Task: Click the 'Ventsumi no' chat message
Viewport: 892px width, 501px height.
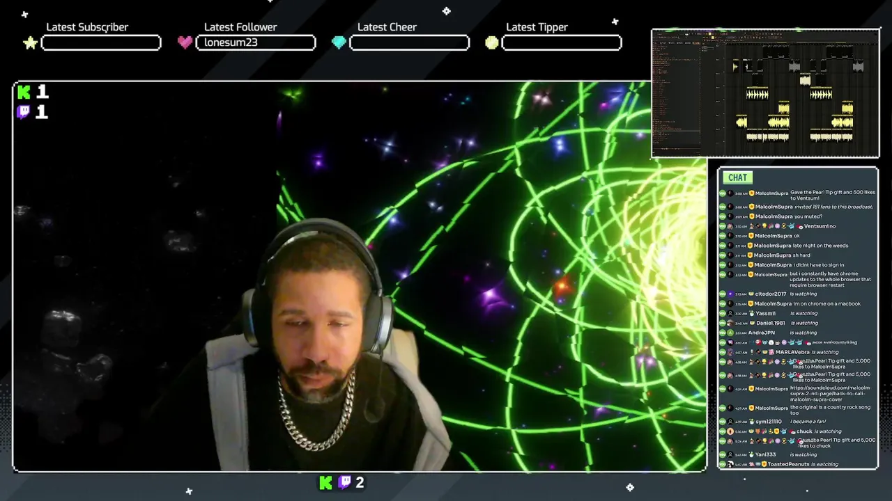Action: 820,226
